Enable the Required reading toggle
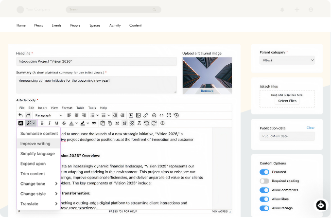The height and width of the screenshot is (218, 331). click(264, 181)
